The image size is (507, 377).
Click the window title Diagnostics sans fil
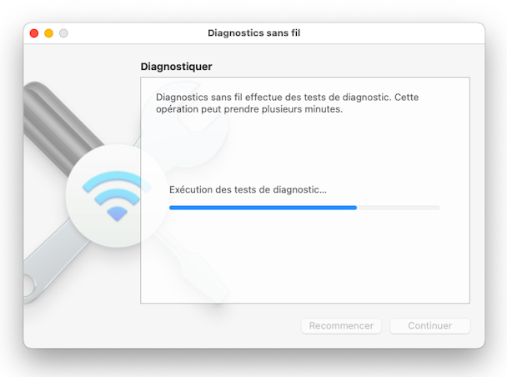pyautogui.click(x=254, y=33)
